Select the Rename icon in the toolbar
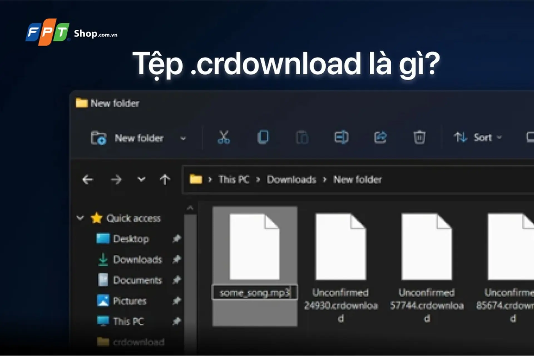This screenshot has width=534, height=356. pyautogui.click(x=342, y=137)
